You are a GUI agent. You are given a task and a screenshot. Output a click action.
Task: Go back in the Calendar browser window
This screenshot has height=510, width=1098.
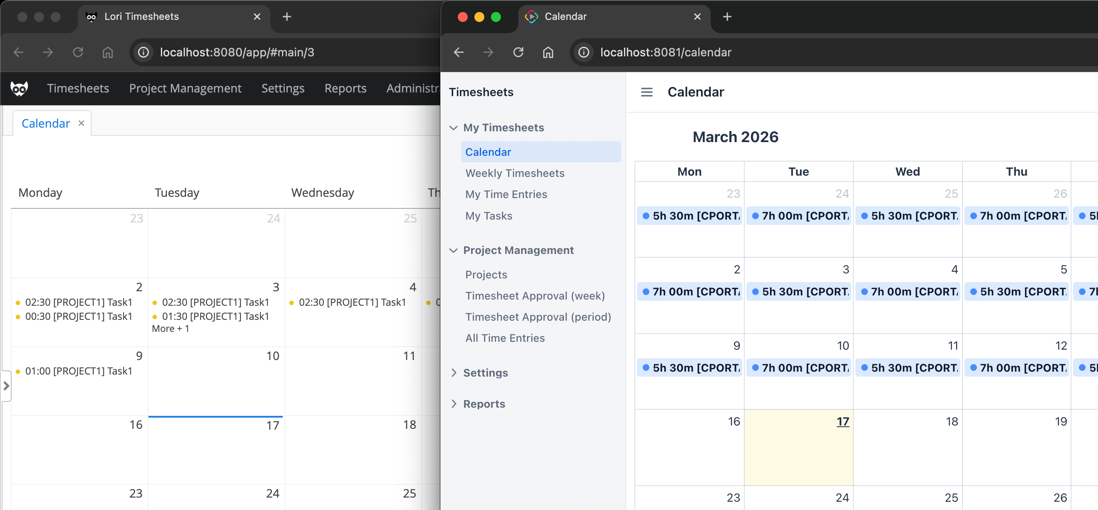click(x=459, y=52)
